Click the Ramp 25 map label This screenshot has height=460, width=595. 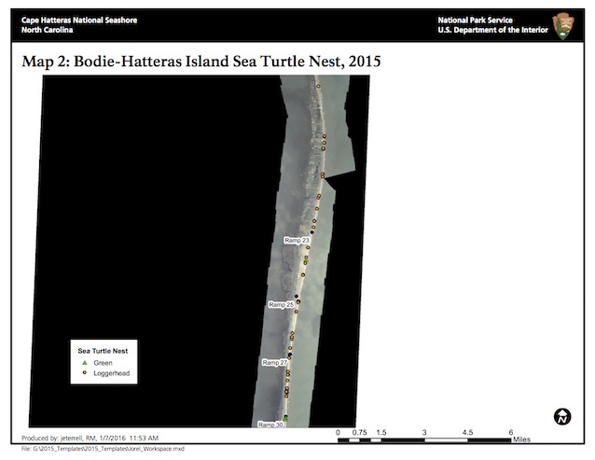(x=282, y=305)
